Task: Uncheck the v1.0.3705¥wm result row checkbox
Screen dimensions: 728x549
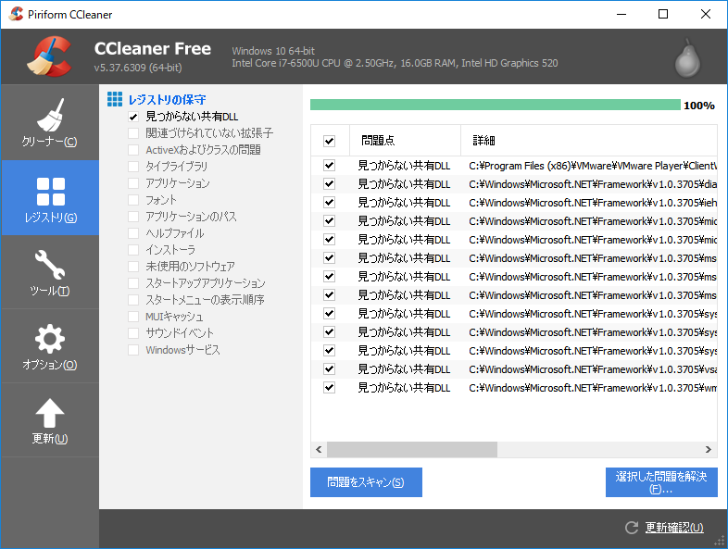Action: click(329, 388)
